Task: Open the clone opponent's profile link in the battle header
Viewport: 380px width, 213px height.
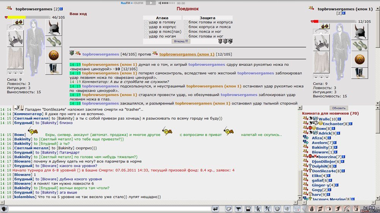Action: (187, 54)
